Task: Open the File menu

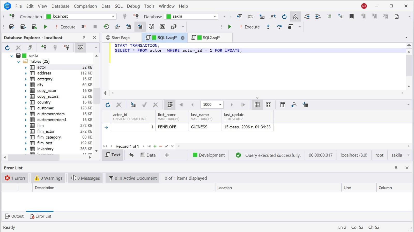Action: (19, 6)
